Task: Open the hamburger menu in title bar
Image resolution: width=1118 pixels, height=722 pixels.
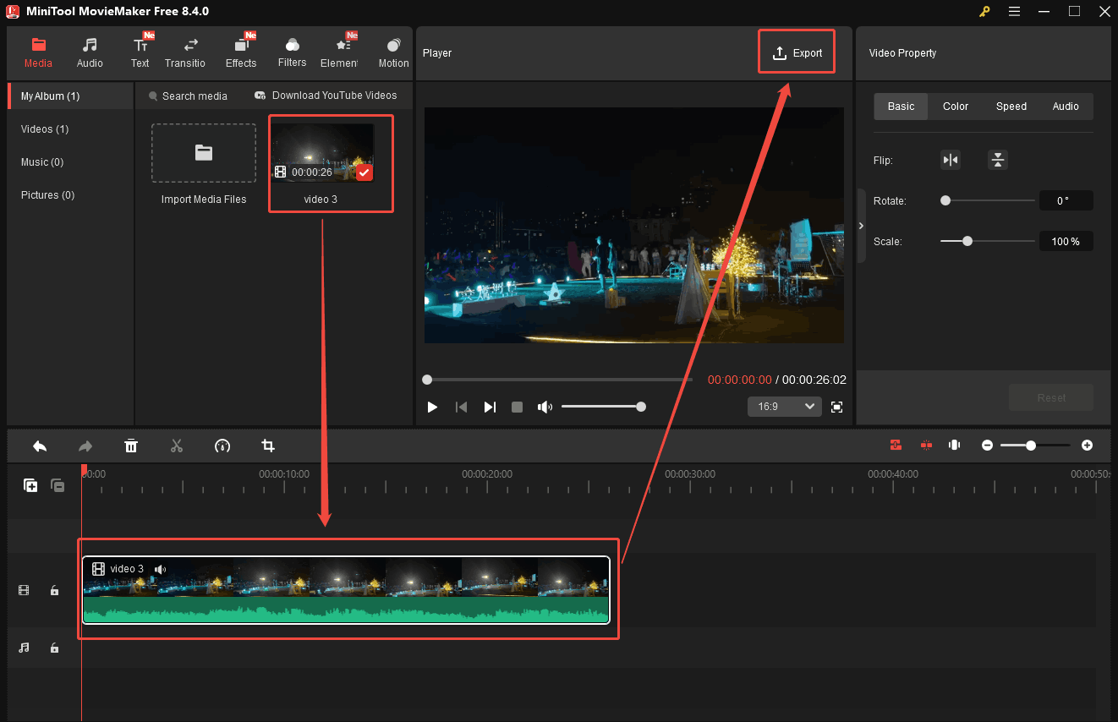Action: click(1014, 12)
